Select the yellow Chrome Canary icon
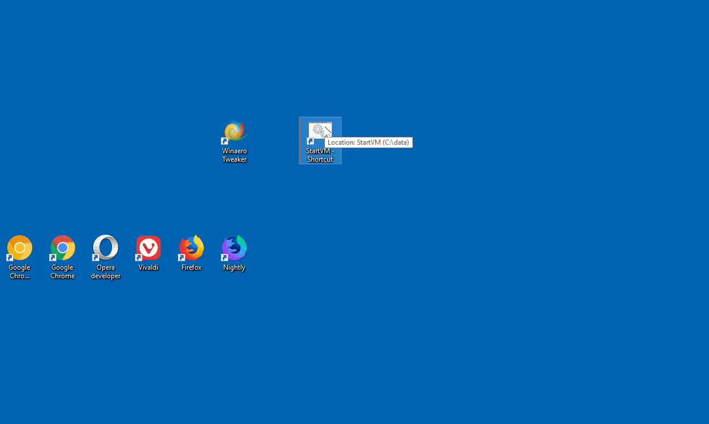The image size is (709, 424). pos(20,248)
